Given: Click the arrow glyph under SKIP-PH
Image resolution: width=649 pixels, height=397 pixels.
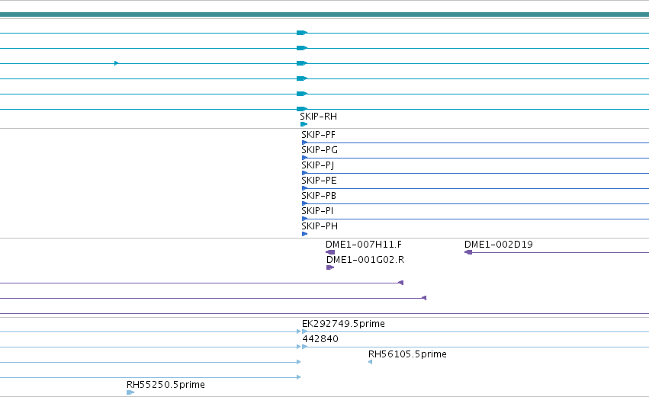Looking at the screenshot, I should 304,234.
